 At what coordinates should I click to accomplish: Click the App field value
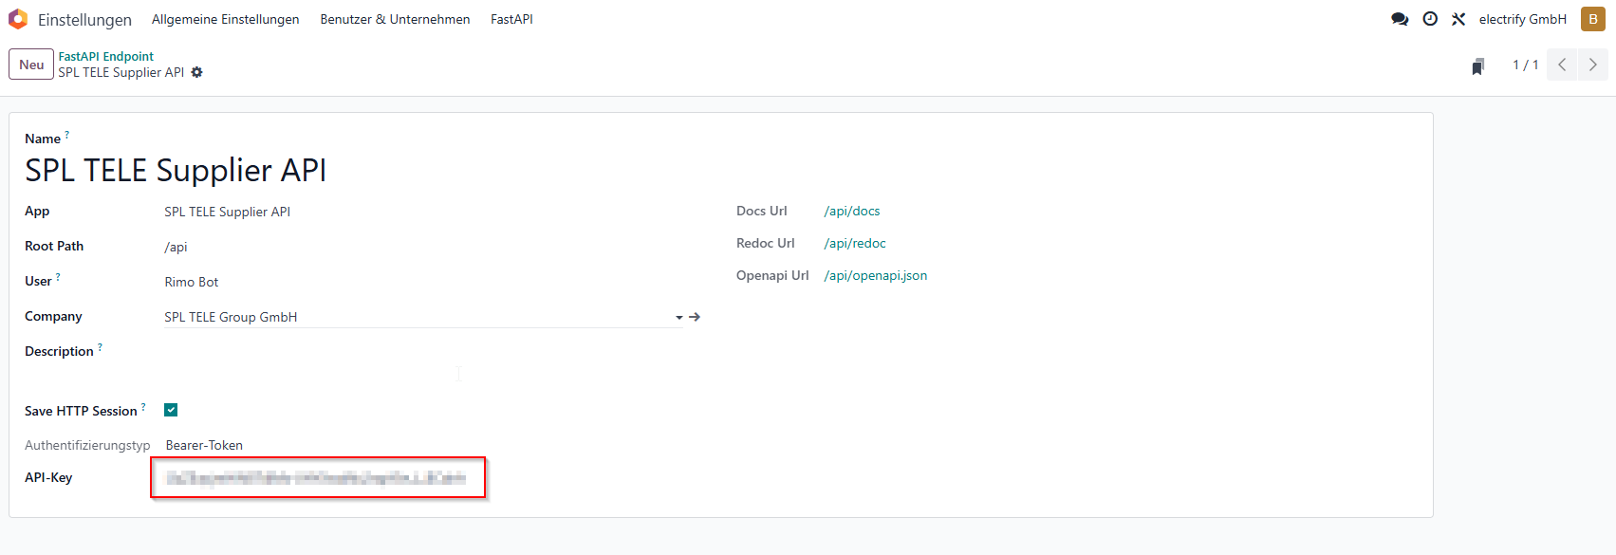point(227,212)
